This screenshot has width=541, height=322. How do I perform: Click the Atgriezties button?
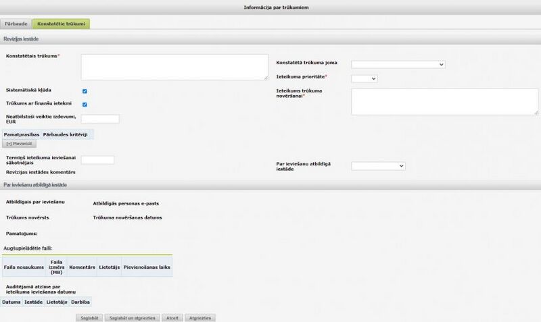point(200,318)
